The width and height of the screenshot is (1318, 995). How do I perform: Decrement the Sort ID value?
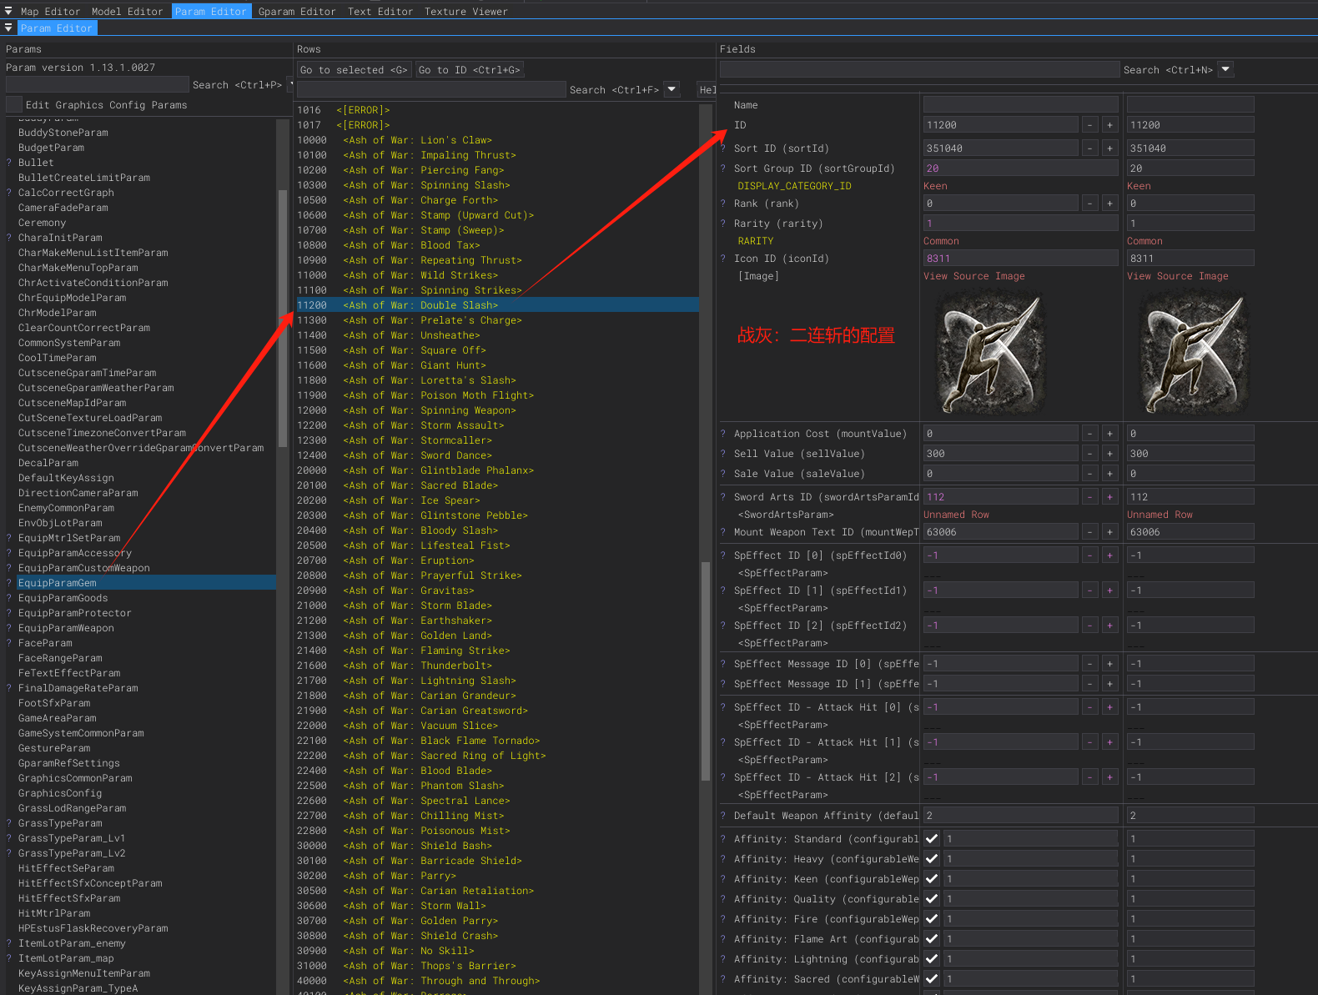click(x=1089, y=148)
